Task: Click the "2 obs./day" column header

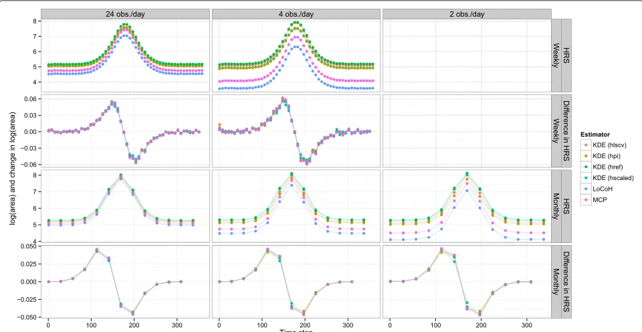Action: (x=467, y=14)
